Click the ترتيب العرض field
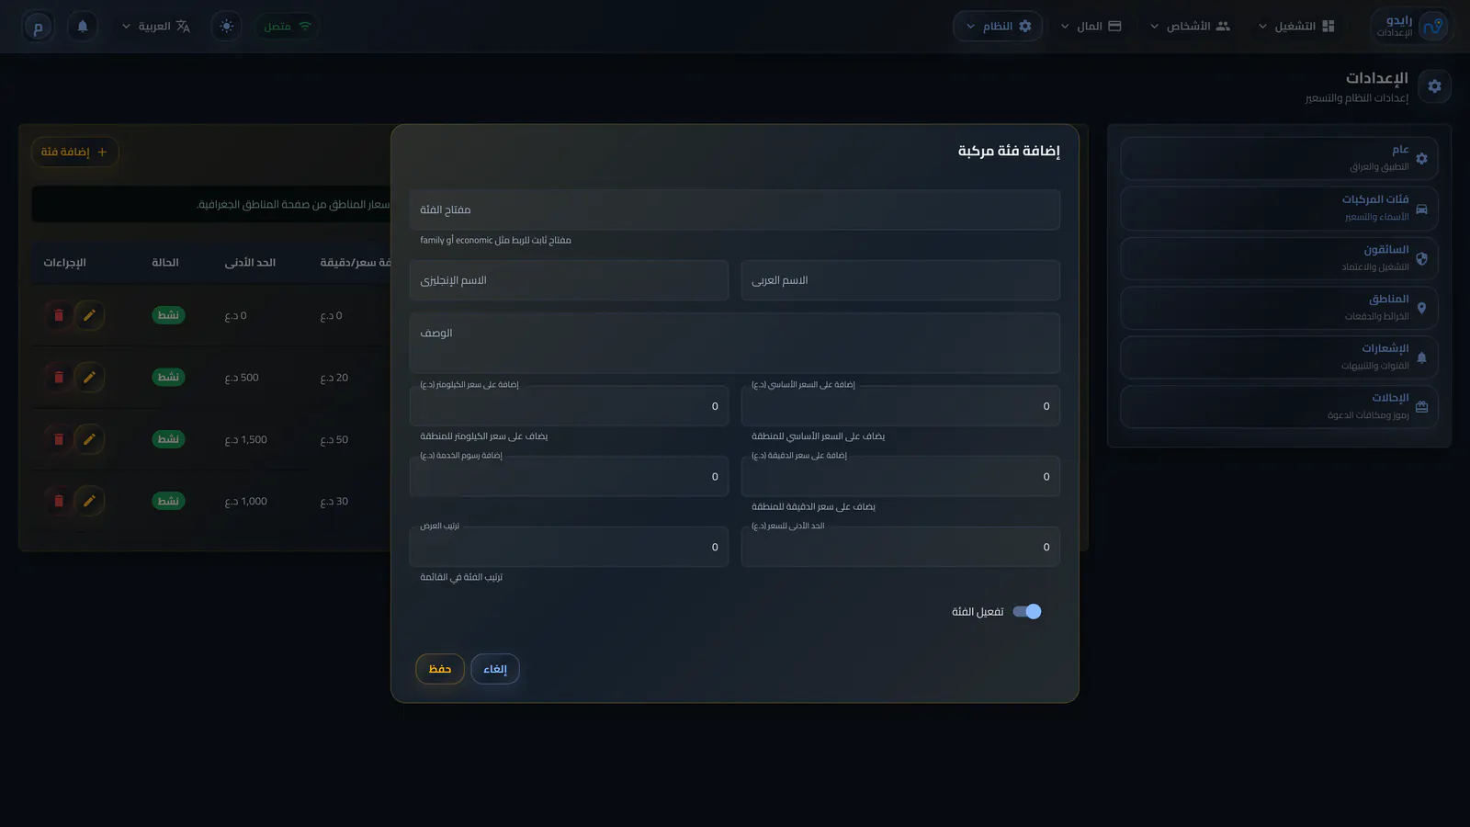The width and height of the screenshot is (1470, 827). point(569,547)
